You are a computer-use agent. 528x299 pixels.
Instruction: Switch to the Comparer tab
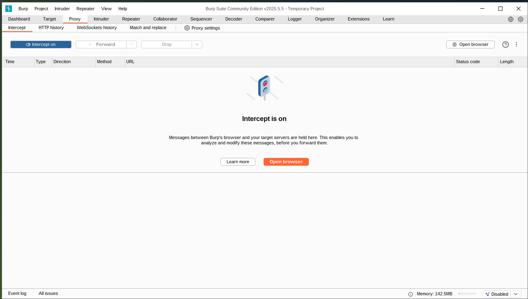click(x=265, y=19)
